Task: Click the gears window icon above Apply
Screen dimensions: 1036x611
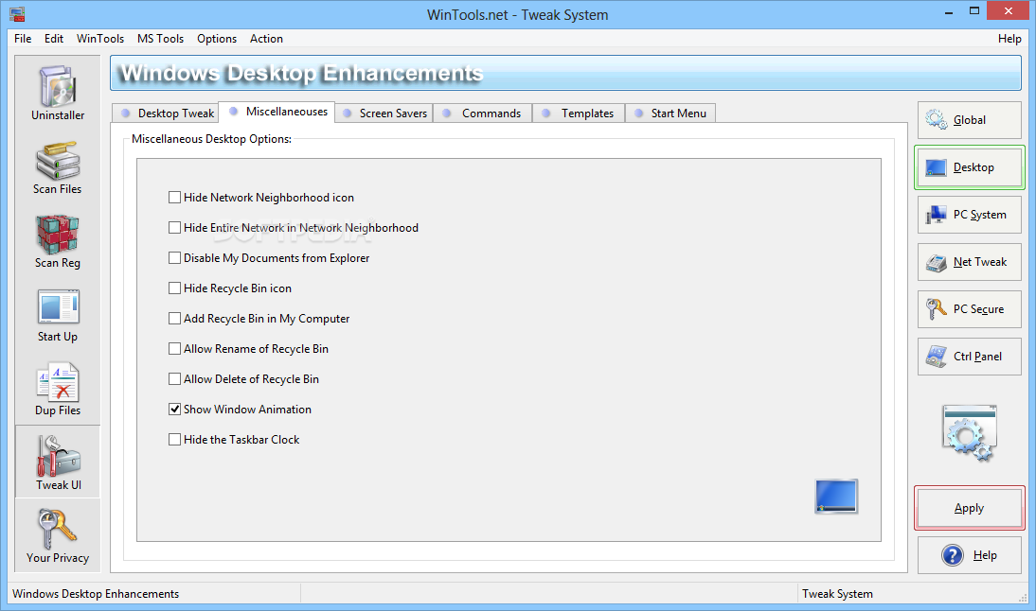Action: point(970,433)
